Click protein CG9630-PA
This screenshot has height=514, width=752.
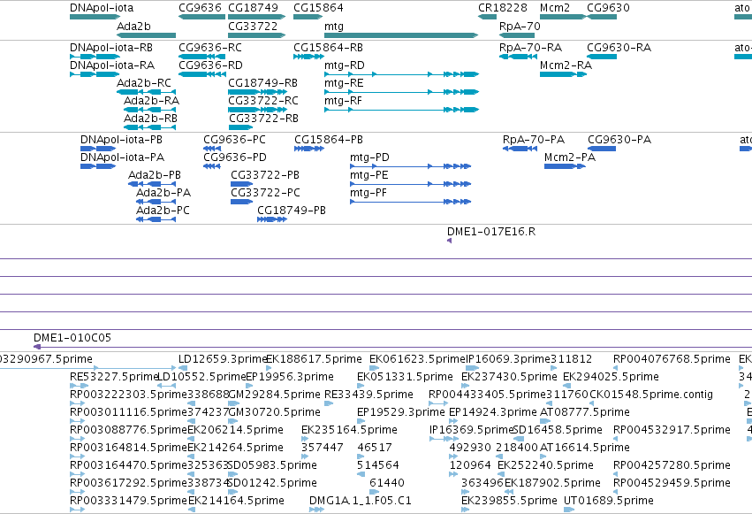click(x=602, y=149)
